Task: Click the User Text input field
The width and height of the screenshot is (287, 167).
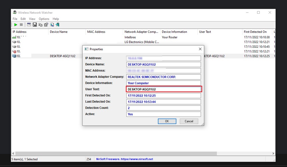Action: tap(164, 89)
